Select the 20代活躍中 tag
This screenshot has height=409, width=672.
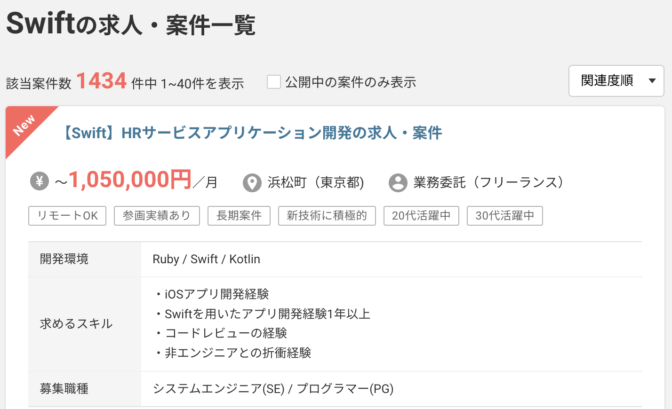[421, 216]
